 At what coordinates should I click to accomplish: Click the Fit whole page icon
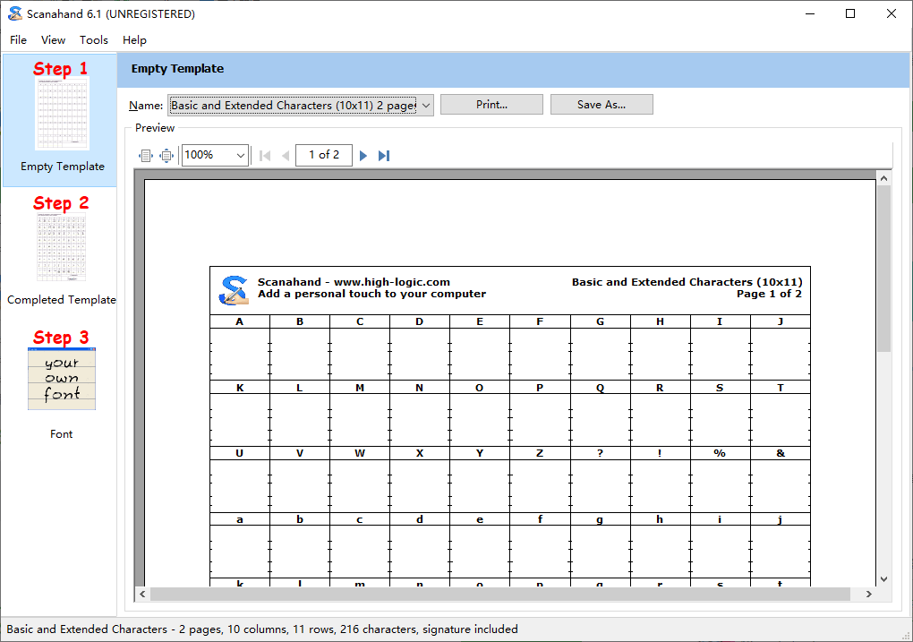tap(166, 156)
